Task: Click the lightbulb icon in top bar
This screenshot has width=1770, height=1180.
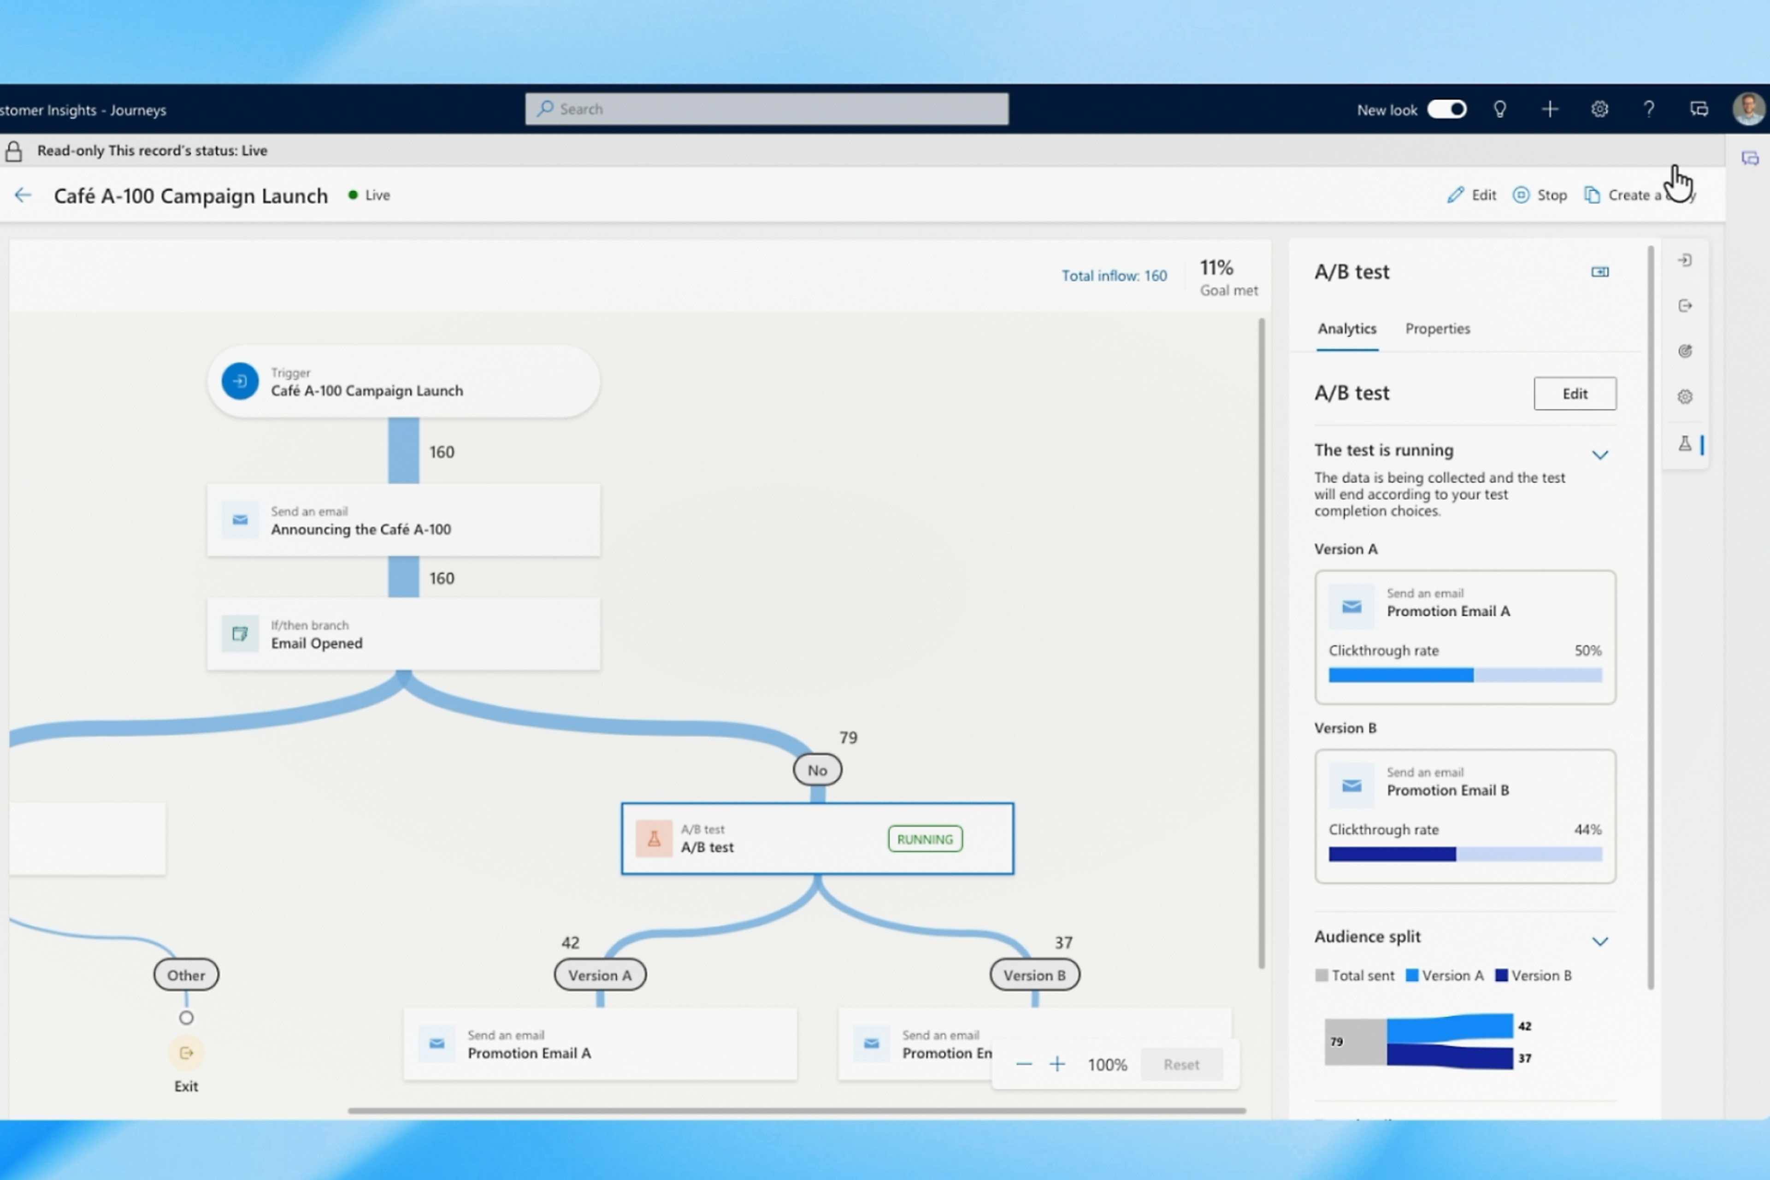Action: tap(1500, 110)
